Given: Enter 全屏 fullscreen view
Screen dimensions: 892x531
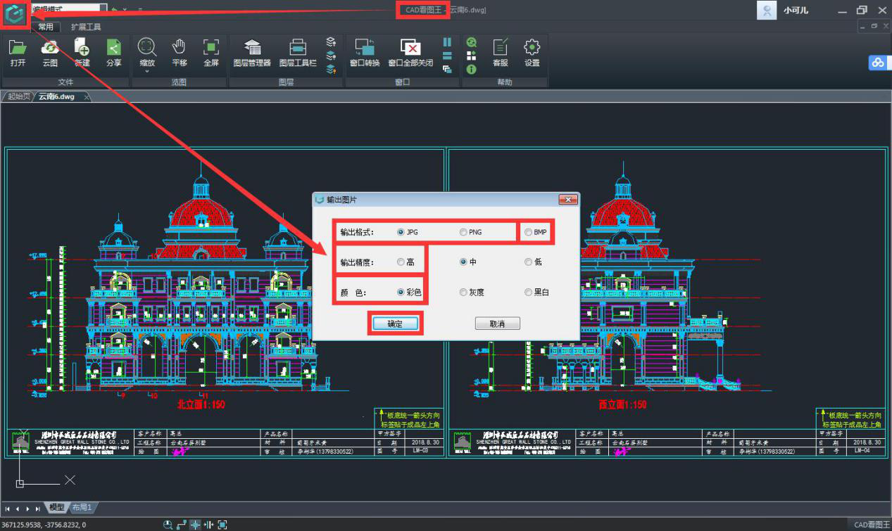Looking at the screenshot, I should tap(211, 49).
